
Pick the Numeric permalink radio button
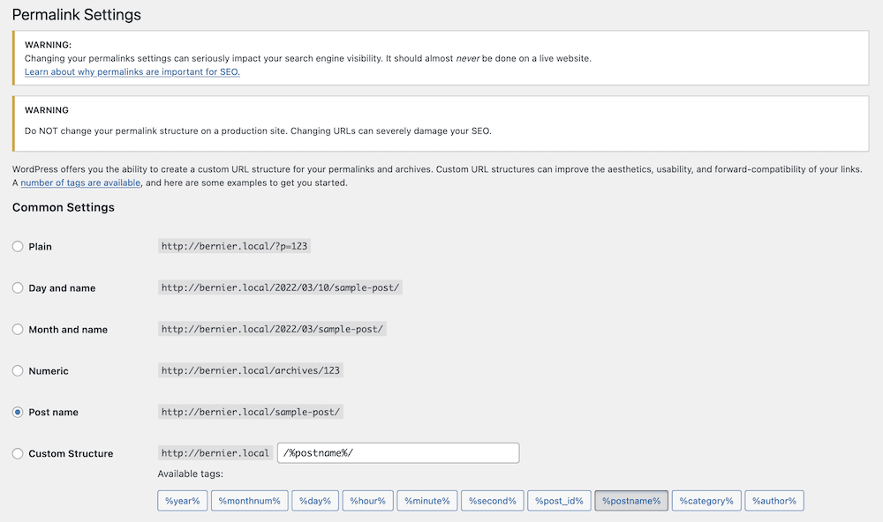18,371
